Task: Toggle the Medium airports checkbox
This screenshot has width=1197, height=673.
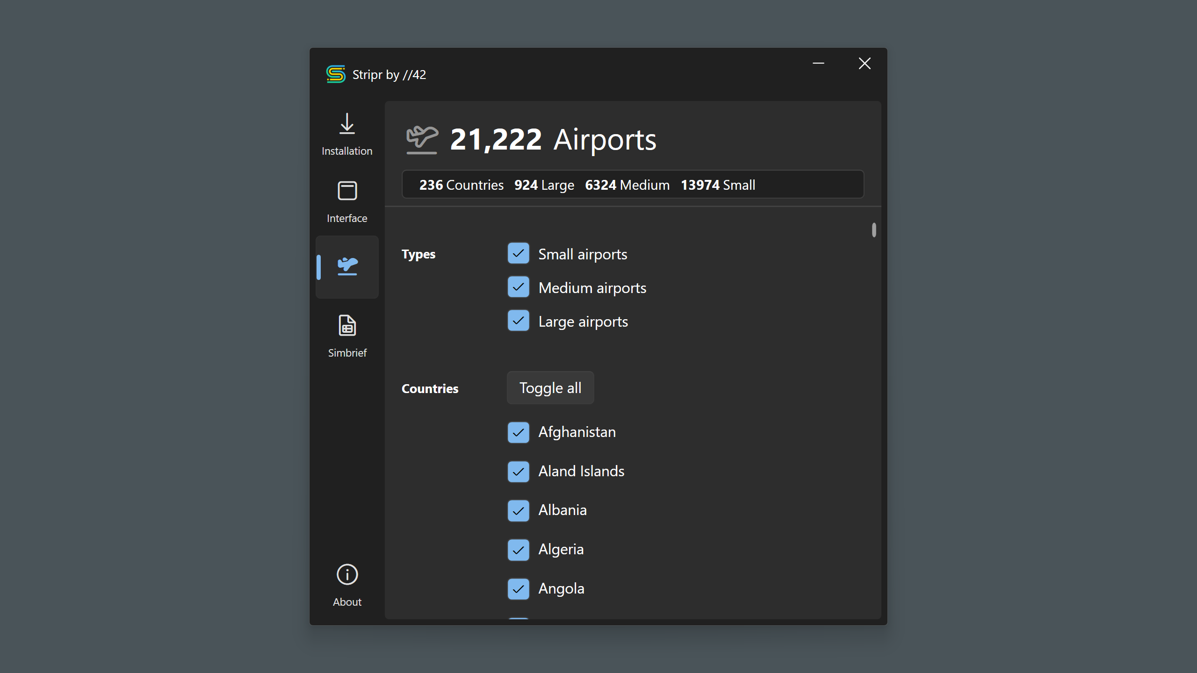Action: tap(518, 287)
